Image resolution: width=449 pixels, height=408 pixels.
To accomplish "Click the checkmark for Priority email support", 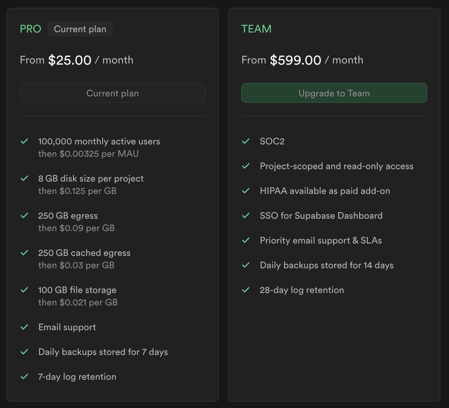I will 246,240.
